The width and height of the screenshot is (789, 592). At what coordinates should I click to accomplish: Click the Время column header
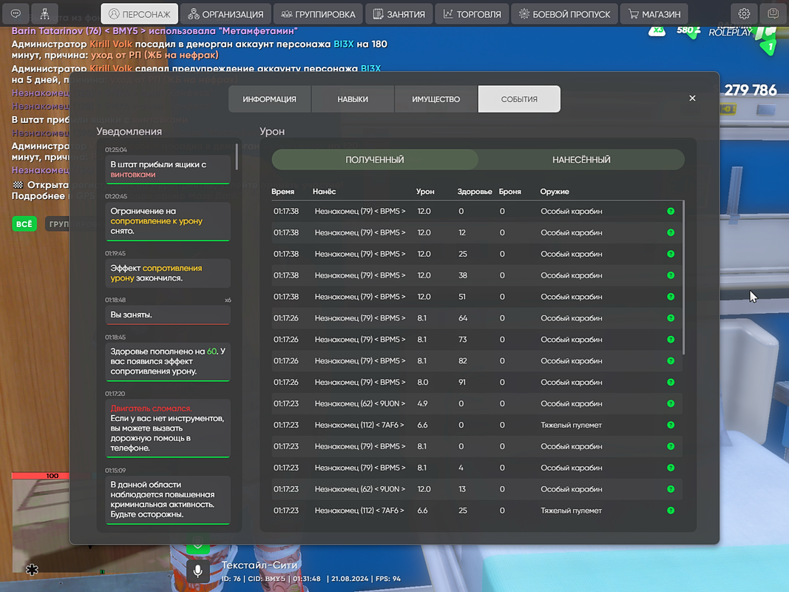(282, 192)
